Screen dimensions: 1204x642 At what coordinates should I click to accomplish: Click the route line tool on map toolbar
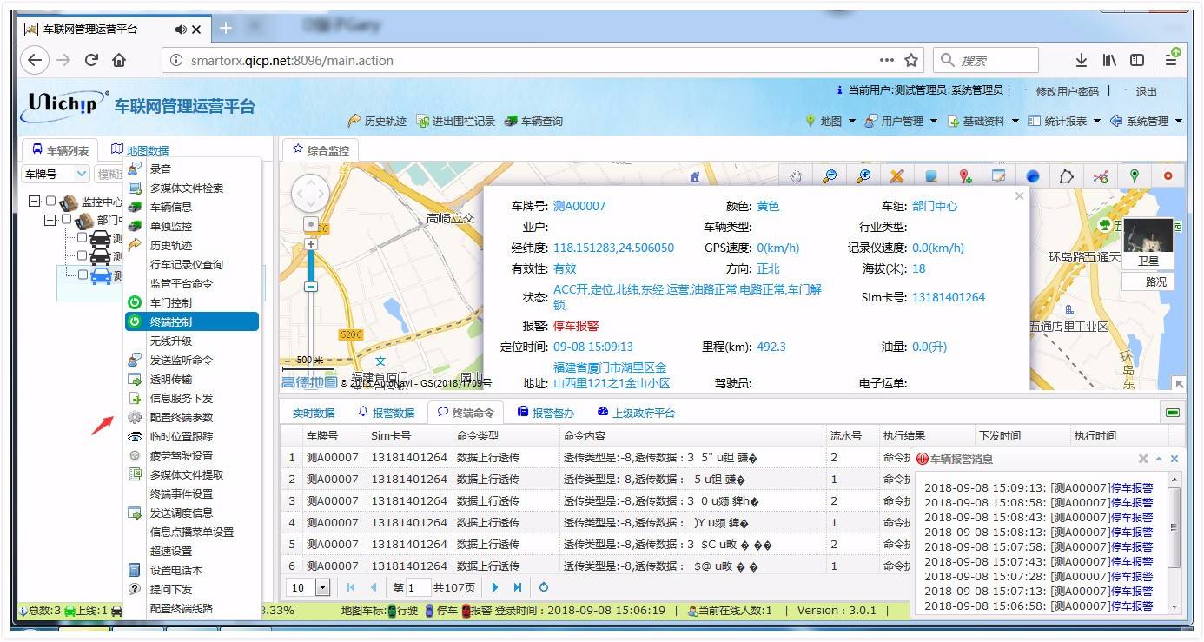(1101, 175)
